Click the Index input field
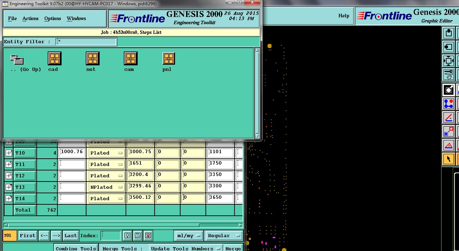Screen dimensions: 459x251 (x=111, y=235)
